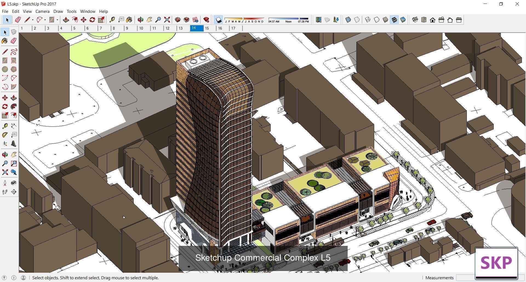Open the Extension Manager
Image resolution: width=526 pixels, height=282 pixels.
click(x=206, y=20)
